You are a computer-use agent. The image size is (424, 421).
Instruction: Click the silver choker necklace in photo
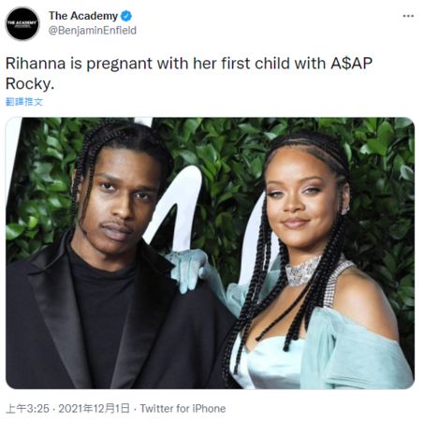coord(302,271)
